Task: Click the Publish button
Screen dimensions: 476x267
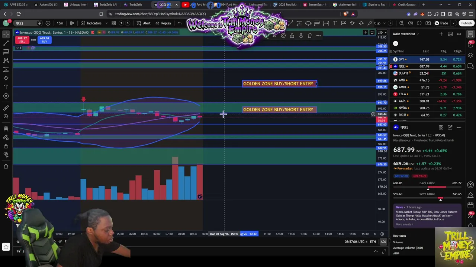Action: point(466,23)
